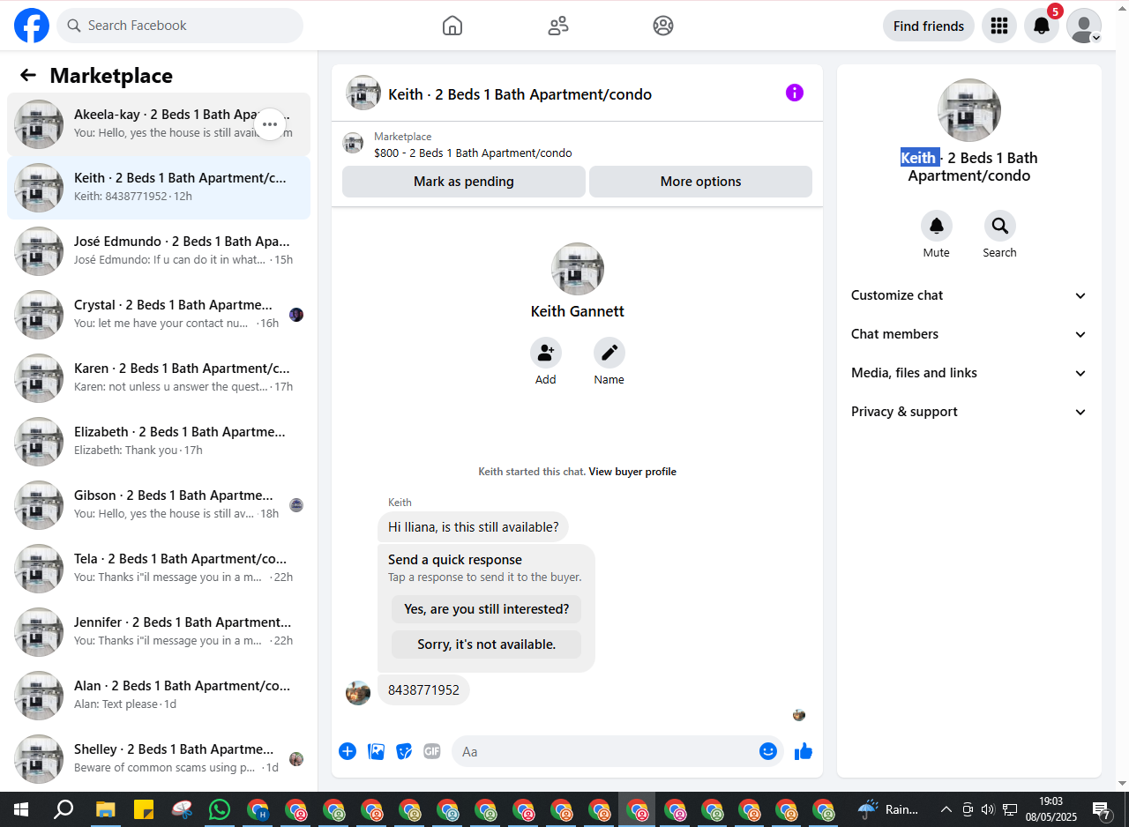This screenshot has width=1129, height=827.
Task: Open the apps grid menu icon
Action: click(999, 26)
